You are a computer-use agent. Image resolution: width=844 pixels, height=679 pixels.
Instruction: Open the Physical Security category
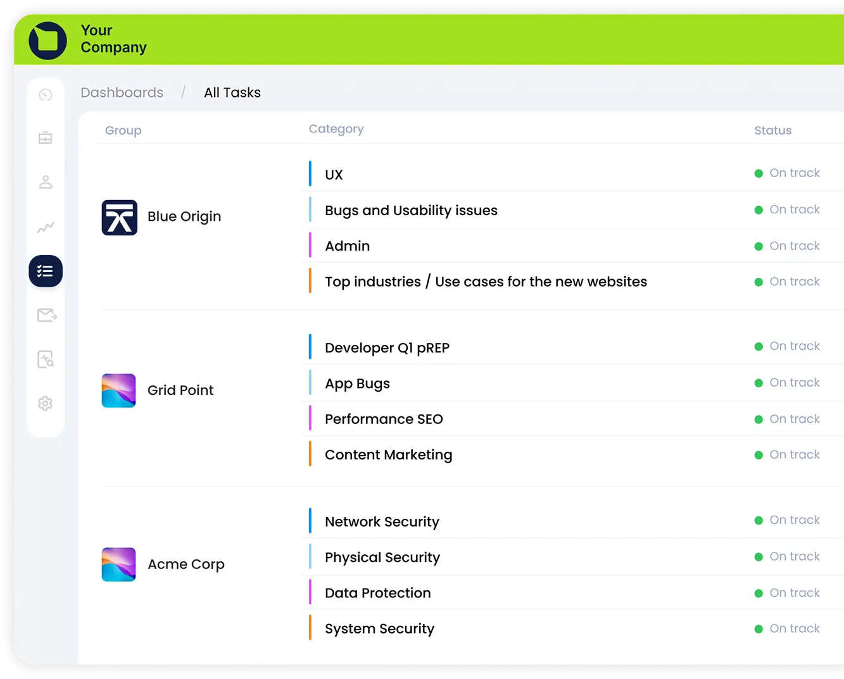(382, 558)
